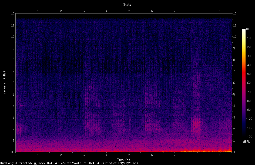Click the -100 mark on the color scale
This screenshot has height=165, width=255.
click(x=249, y=119)
